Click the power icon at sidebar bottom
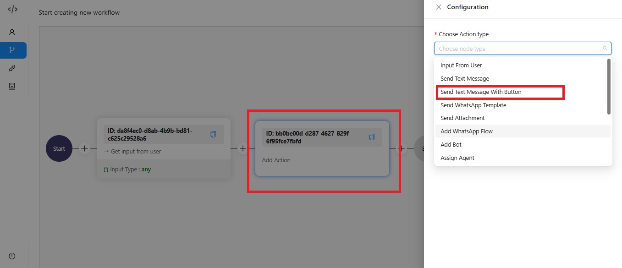Image resolution: width=622 pixels, height=268 pixels. 12,256
